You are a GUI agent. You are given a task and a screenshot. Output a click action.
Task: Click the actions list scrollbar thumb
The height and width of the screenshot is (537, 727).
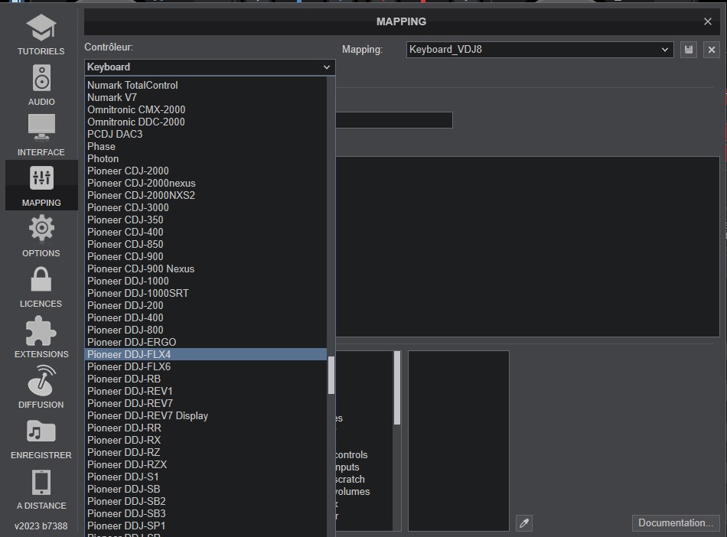click(x=397, y=388)
